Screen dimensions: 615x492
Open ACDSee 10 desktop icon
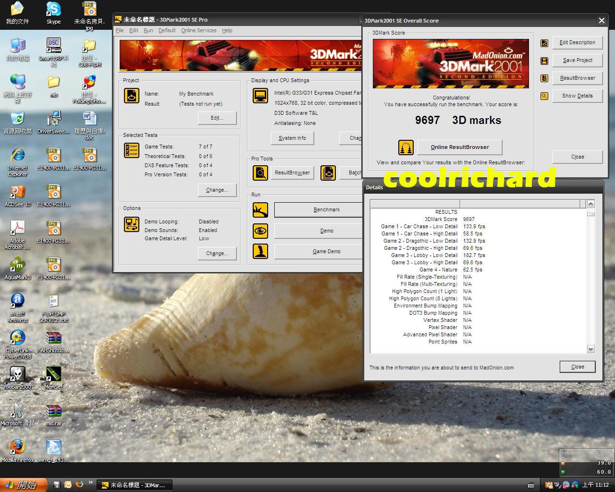pos(17,196)
